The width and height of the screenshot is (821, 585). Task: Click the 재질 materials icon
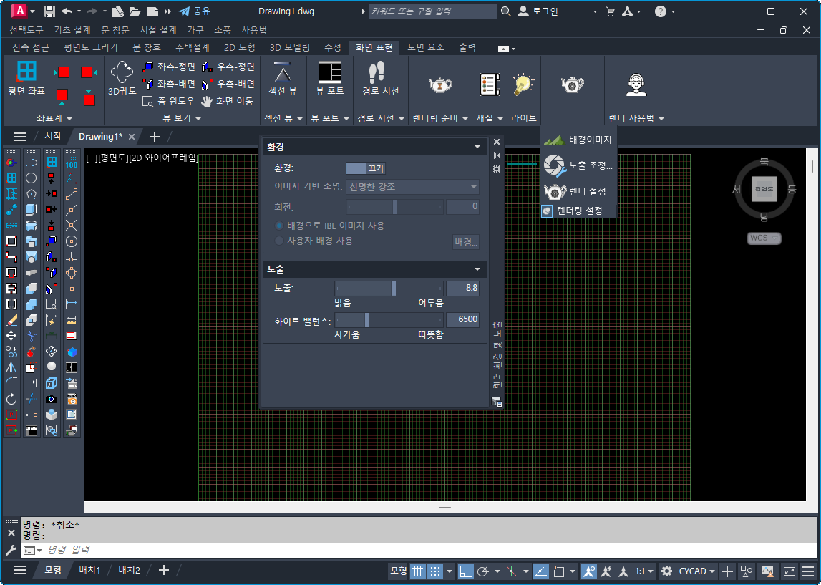[x=489, y=84]
